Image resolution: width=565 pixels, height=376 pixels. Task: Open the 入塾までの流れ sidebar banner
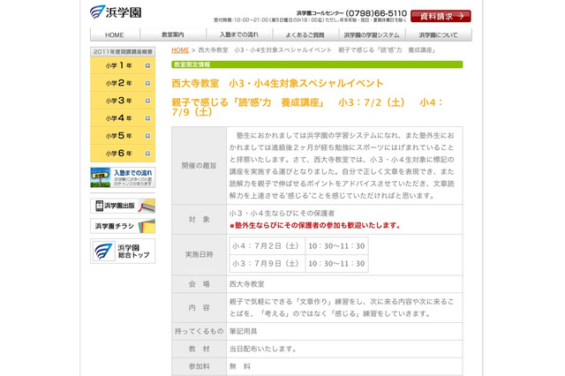pos(123,177)
